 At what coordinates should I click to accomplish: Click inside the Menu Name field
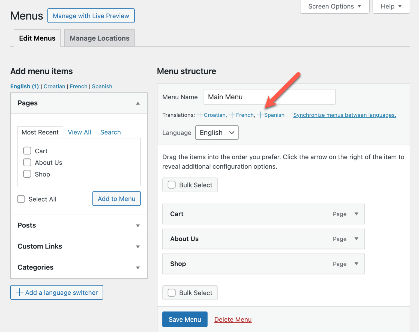point(269,97)
